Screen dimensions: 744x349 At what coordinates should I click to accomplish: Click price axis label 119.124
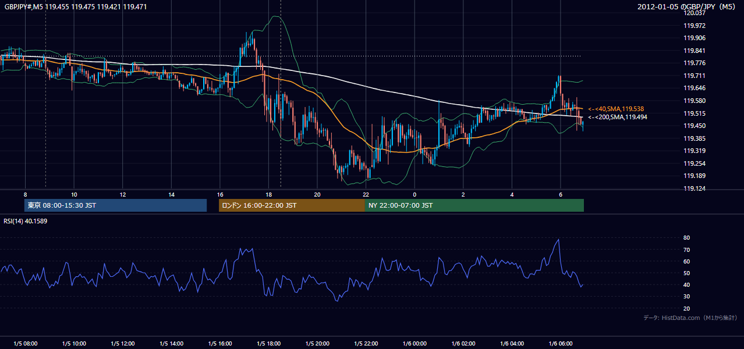coord(694,188)
